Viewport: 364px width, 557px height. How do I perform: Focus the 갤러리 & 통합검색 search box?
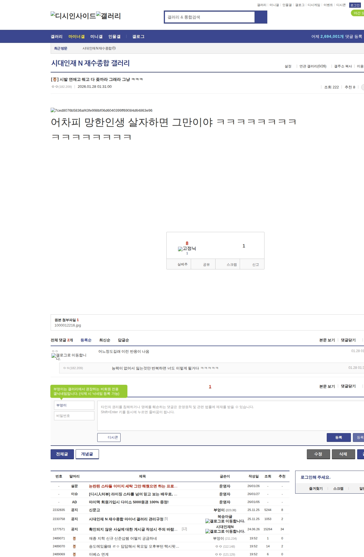point(210,17)
